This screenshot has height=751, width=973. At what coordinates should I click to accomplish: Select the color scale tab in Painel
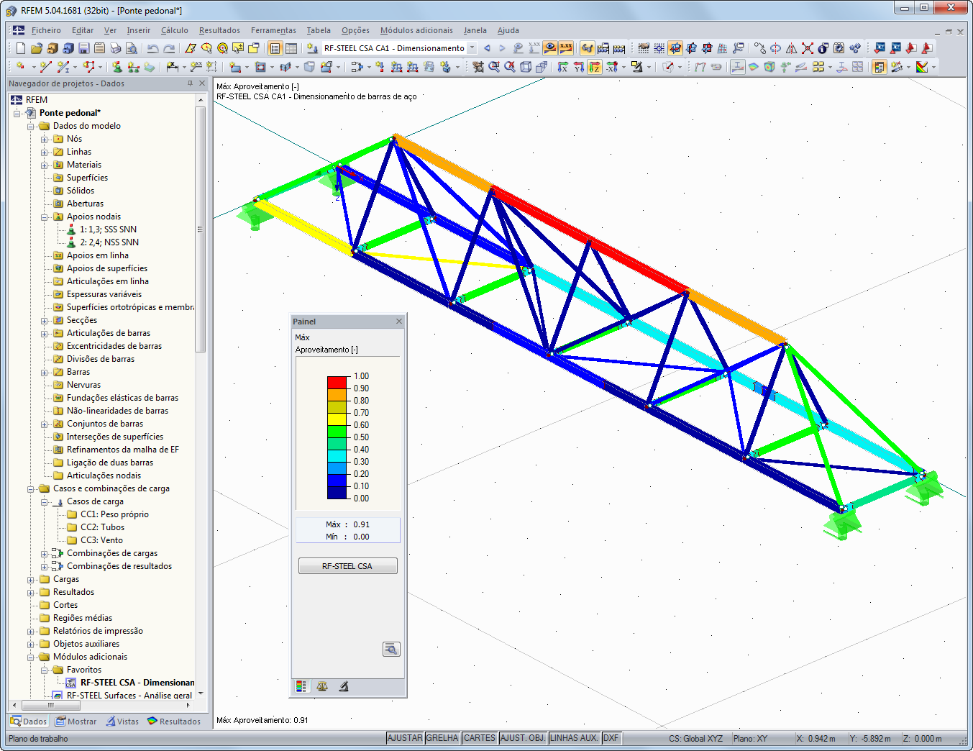301,686
